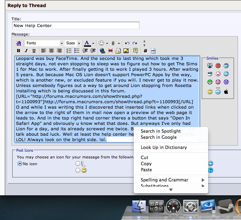
Task: Click the text color 'A' icon
Action: pyautogui.click(x=87, y=43)
